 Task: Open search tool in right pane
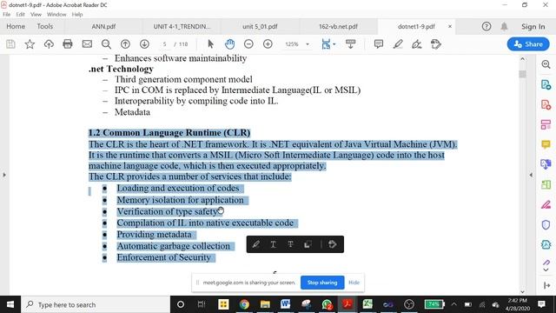tap(546, 64)
